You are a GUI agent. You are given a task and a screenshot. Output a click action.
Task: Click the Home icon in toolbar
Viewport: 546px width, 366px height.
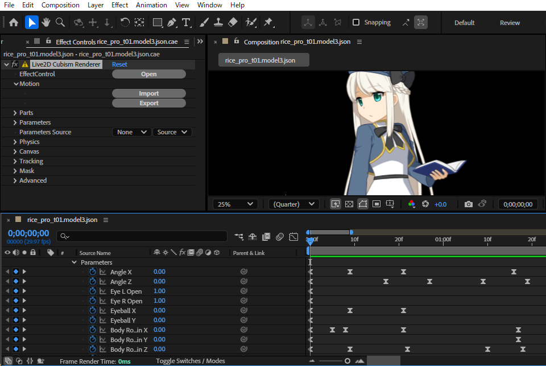(14, 23)
